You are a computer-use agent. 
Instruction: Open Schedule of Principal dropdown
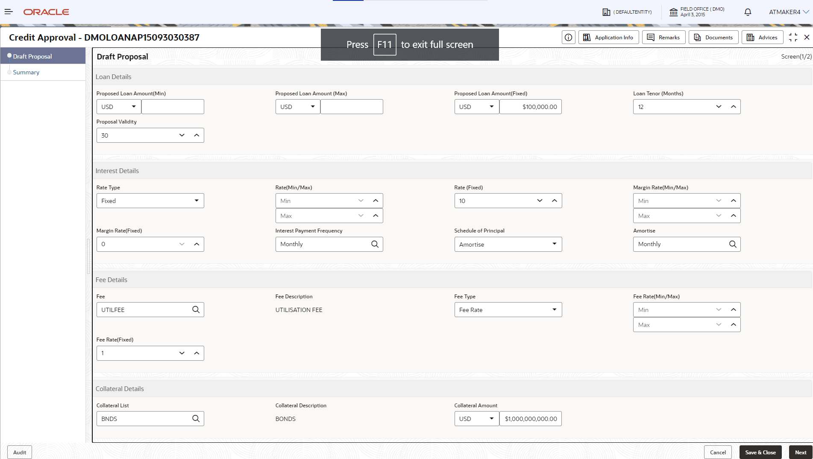(x=508, y=244)
